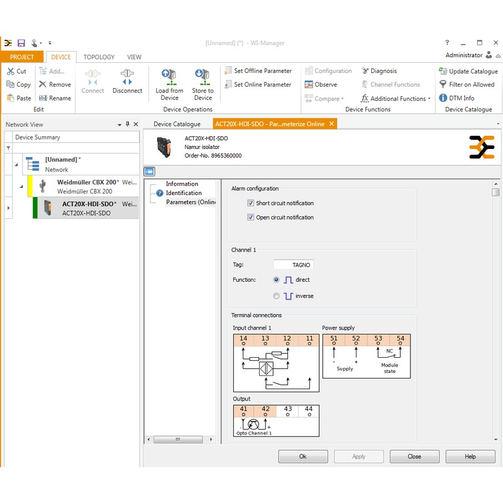Toggle Filter on Allowed funnel icon
The image size is (503, 503).
coord(443,84)
